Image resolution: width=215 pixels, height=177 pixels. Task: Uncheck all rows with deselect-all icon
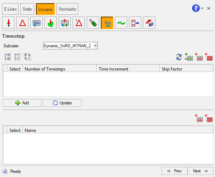18,57
